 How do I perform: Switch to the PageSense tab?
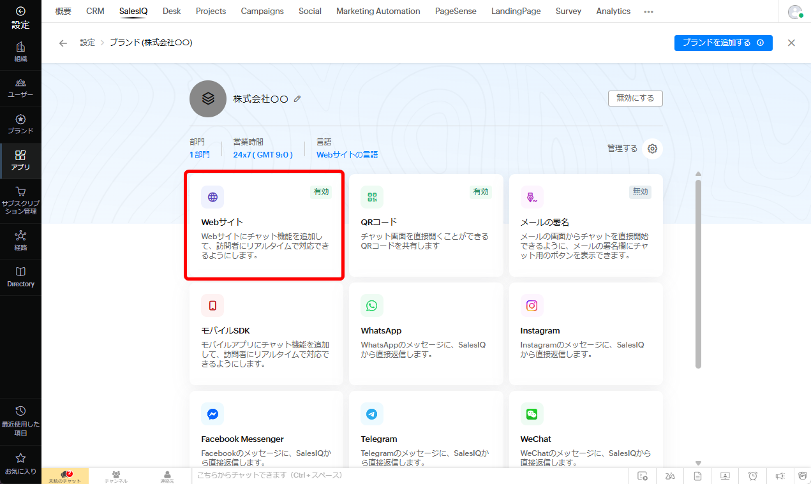[x=456, y=11]
